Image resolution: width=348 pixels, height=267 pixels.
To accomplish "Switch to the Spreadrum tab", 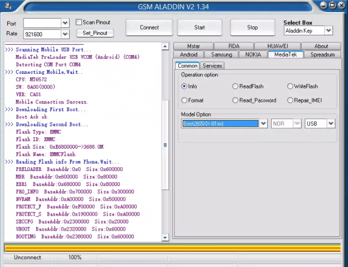I will pyautogui.click(x=323, y=55).
